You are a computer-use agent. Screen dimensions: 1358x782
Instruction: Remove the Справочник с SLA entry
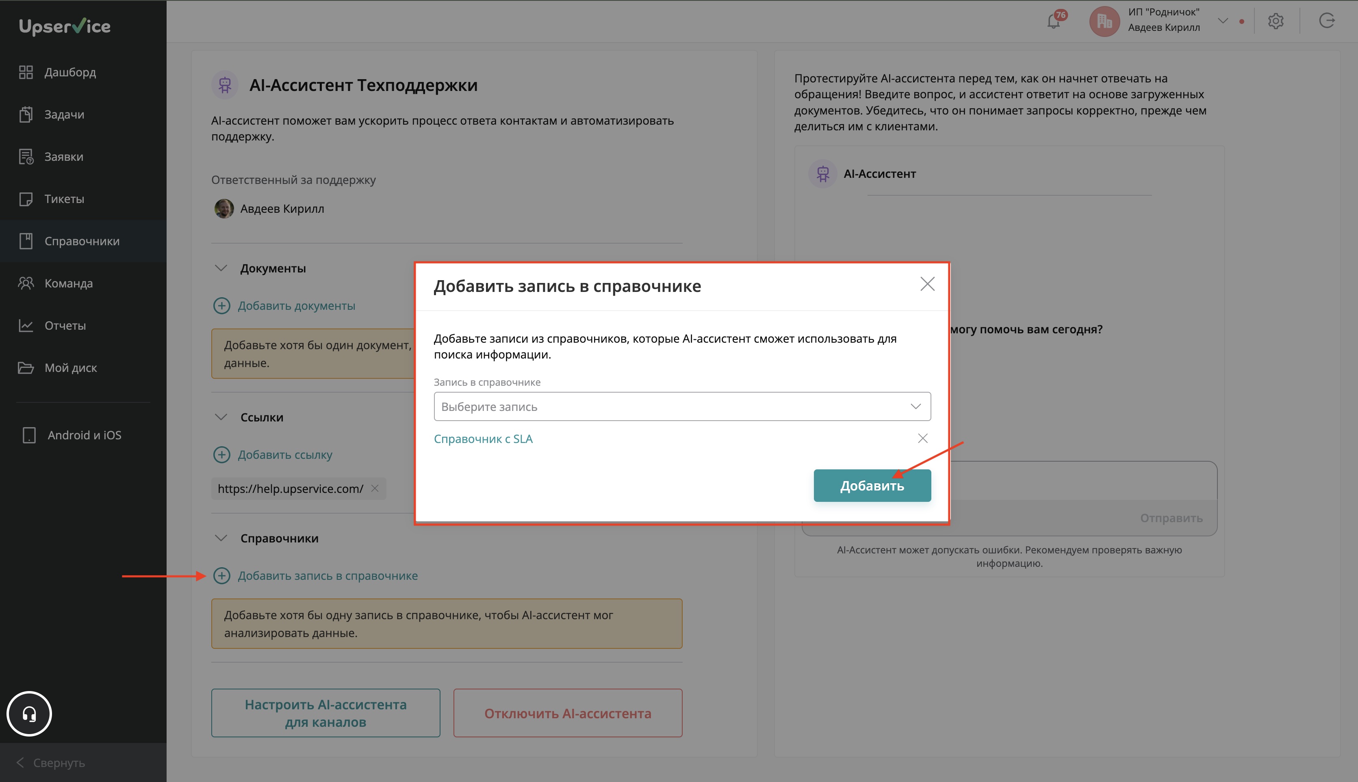coord(923,438)
